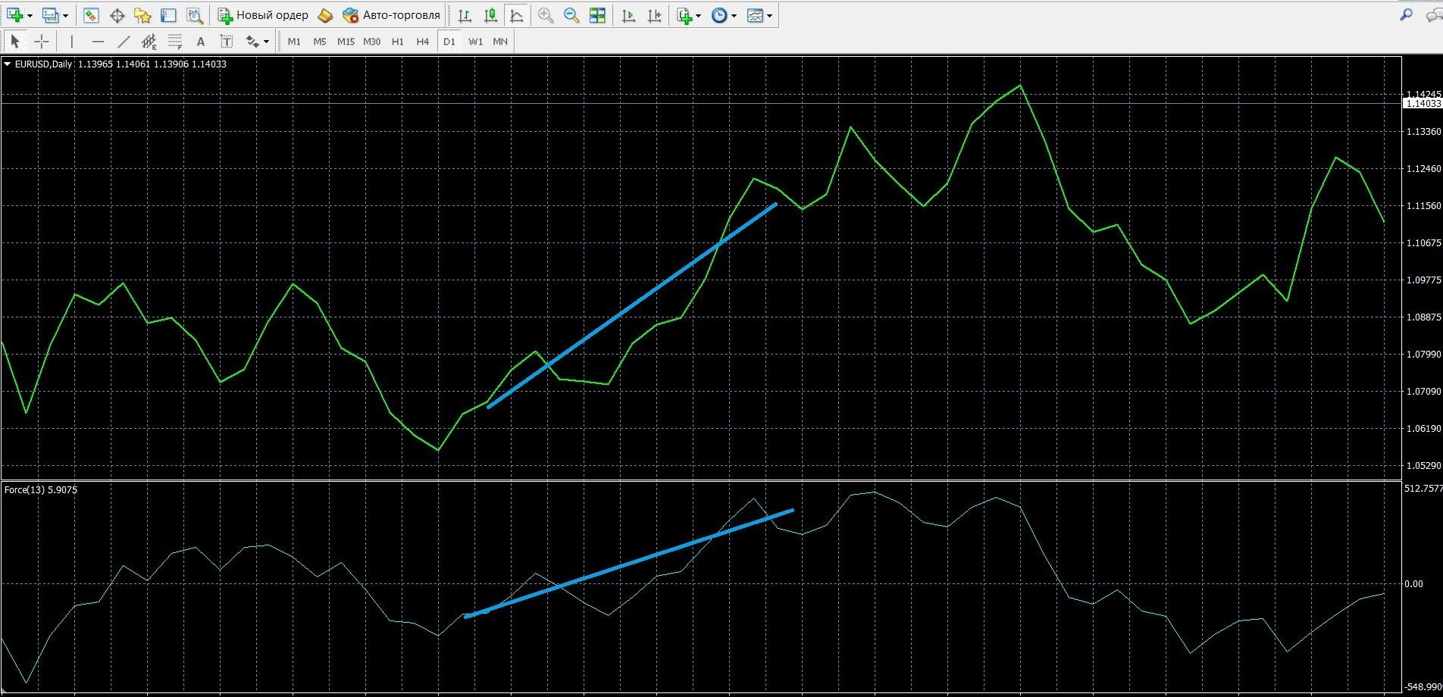Click the arrows objects icon

click(252, 42)
